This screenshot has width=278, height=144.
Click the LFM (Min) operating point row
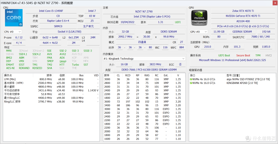pyautogui.click(x=51, y=79)
